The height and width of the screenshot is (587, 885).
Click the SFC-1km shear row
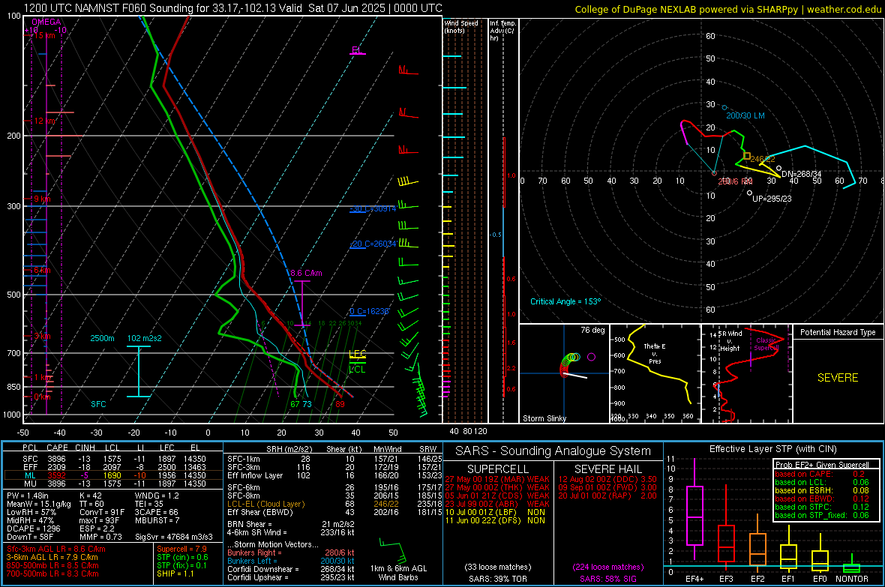(x=334, y=459)
